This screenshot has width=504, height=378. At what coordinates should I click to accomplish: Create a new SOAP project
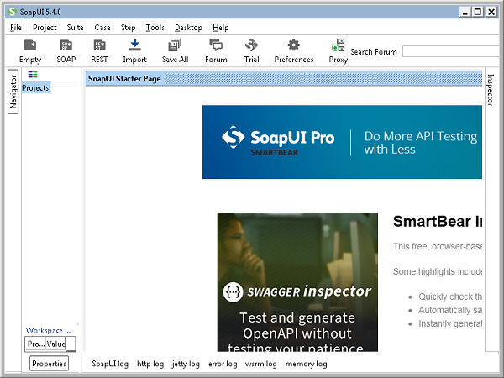(x=66, y=50)
